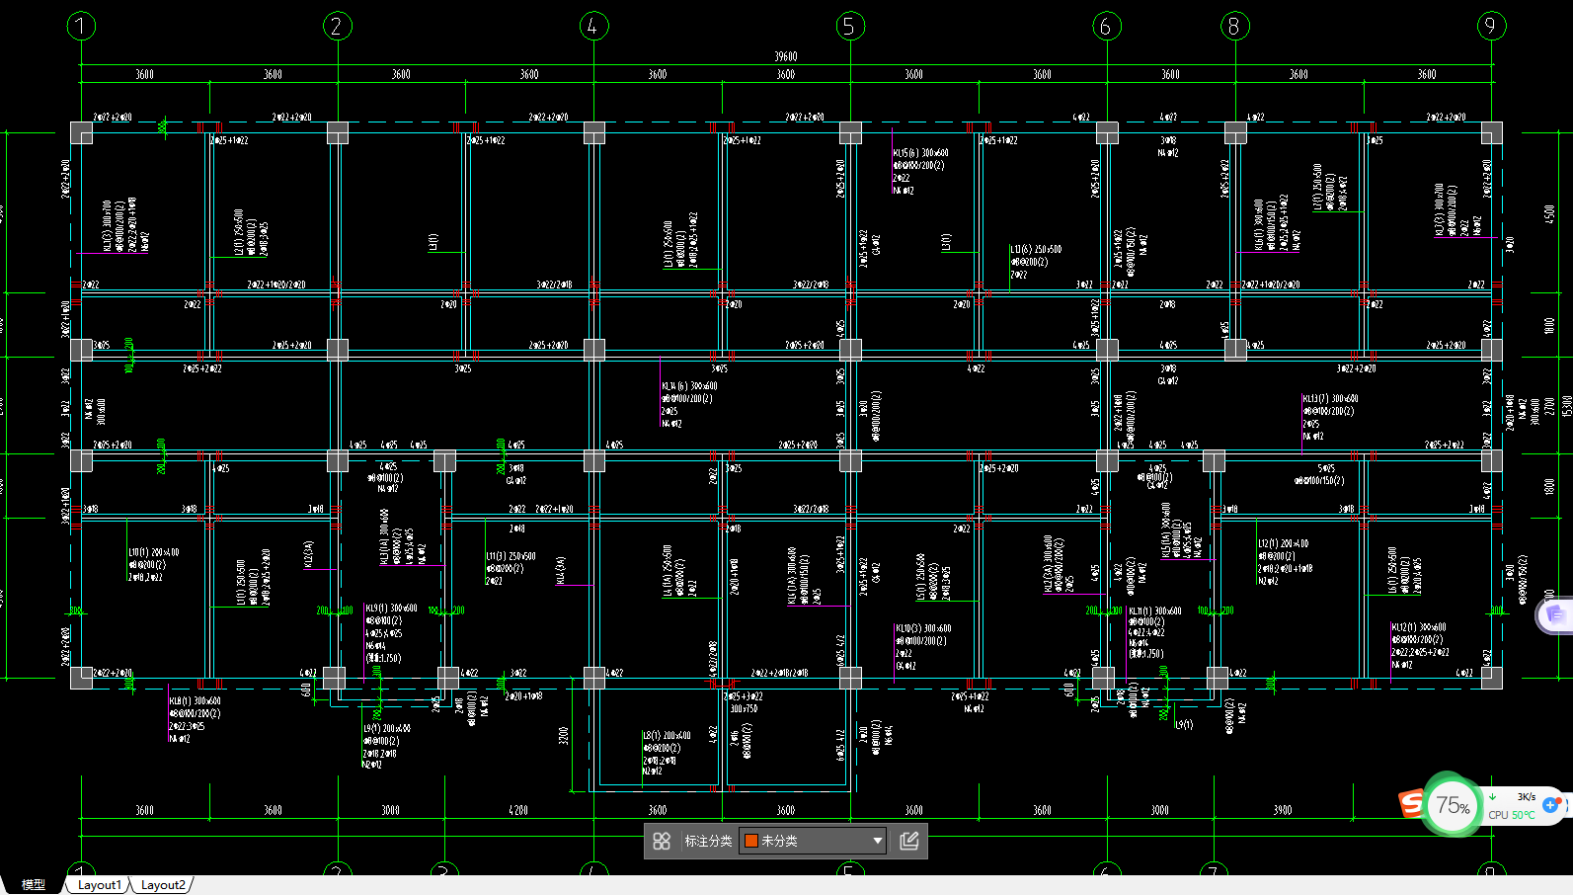Screen dimensions: 1573x895
Task: Select the beam label KL14(6) 300x600
Action: coord(689,386)
